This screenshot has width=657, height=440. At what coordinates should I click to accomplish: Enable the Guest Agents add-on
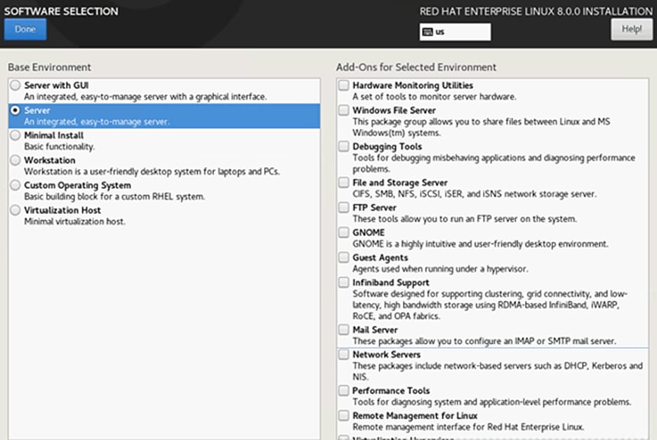[343, 258]
